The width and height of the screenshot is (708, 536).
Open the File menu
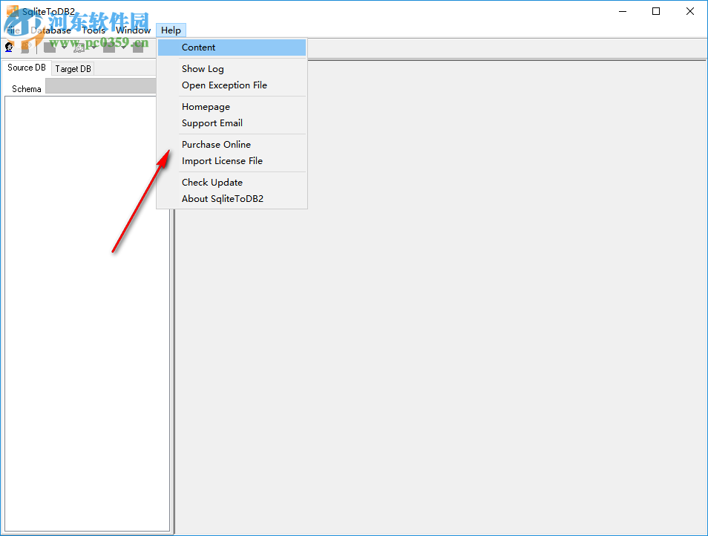(x=13, y=30)
